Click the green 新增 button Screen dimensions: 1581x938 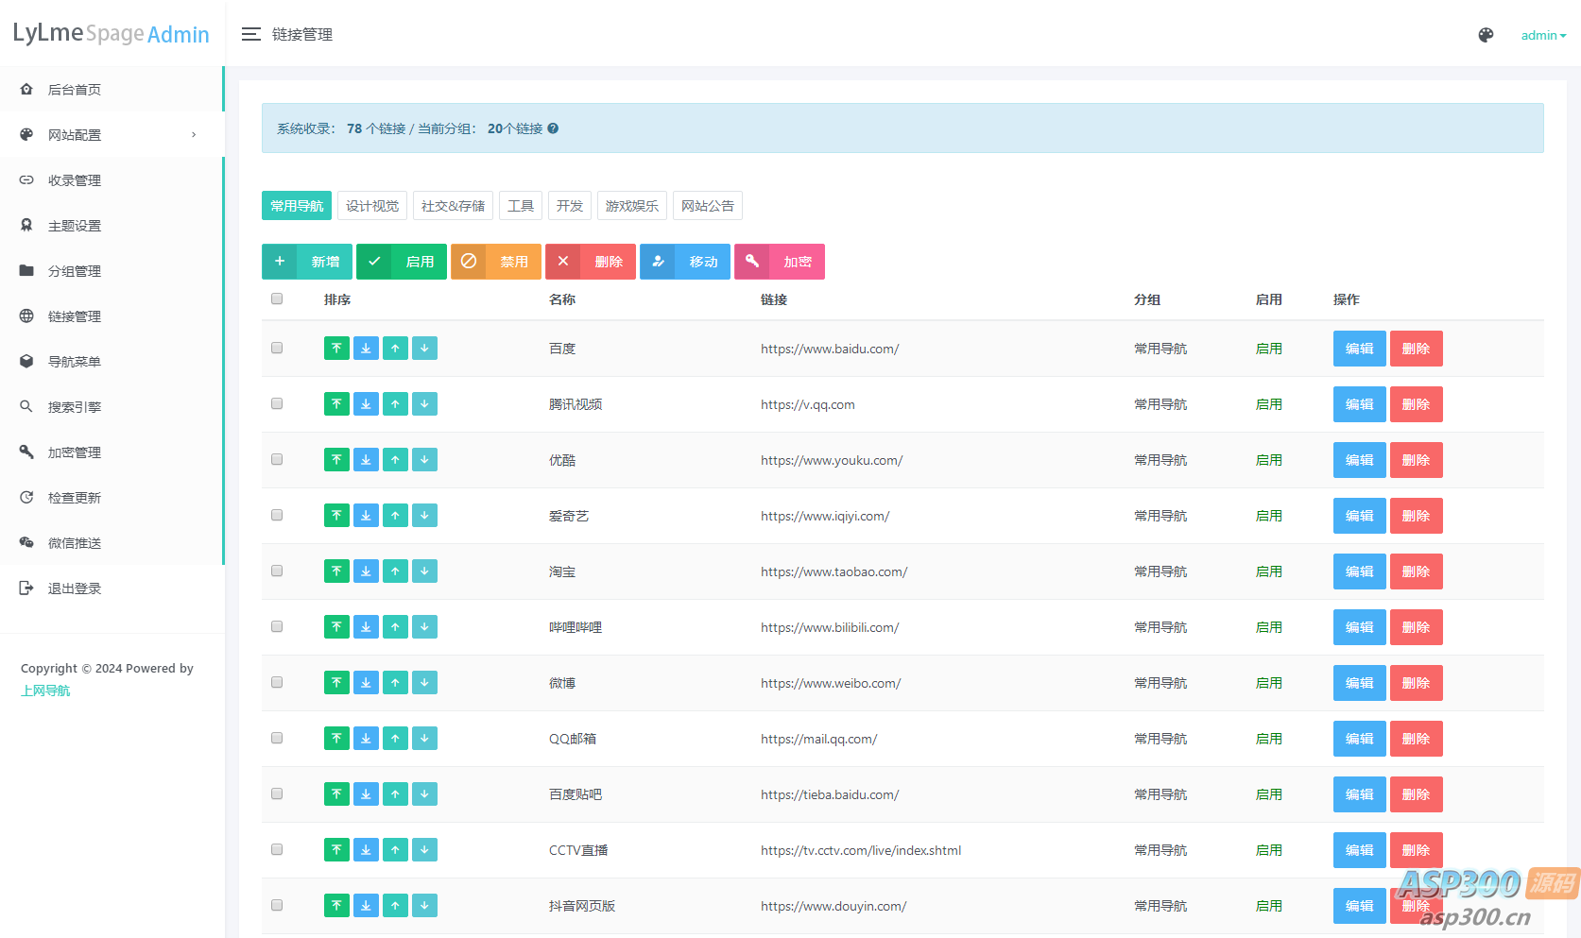[x=307, y=262]
